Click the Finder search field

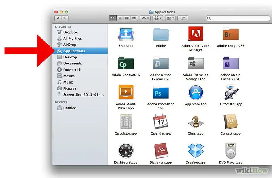click(238, 18)
